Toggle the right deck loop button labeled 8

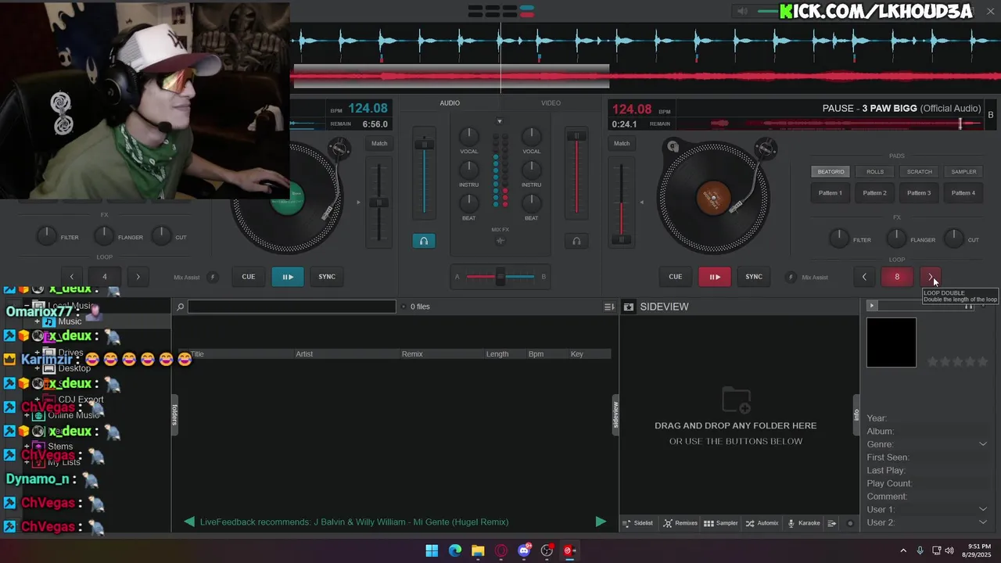pos(897,277)
